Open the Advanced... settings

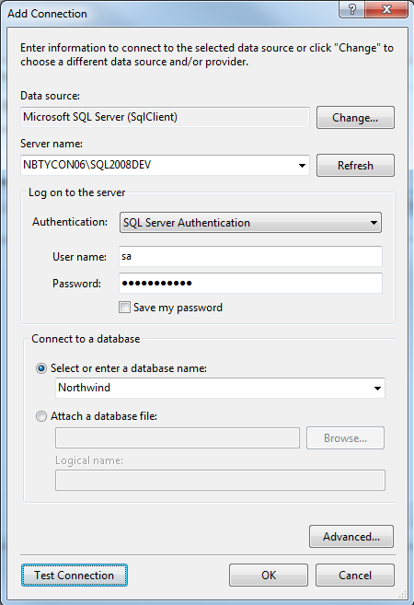351,536
